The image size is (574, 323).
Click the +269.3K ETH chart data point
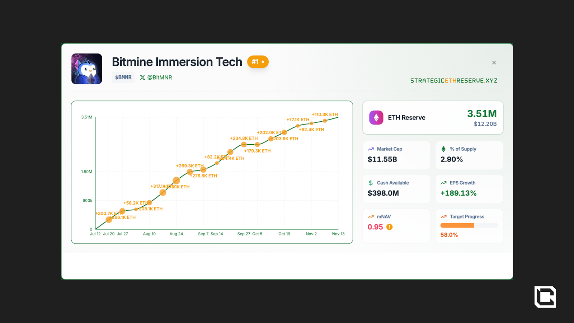[x=190, y=172]
